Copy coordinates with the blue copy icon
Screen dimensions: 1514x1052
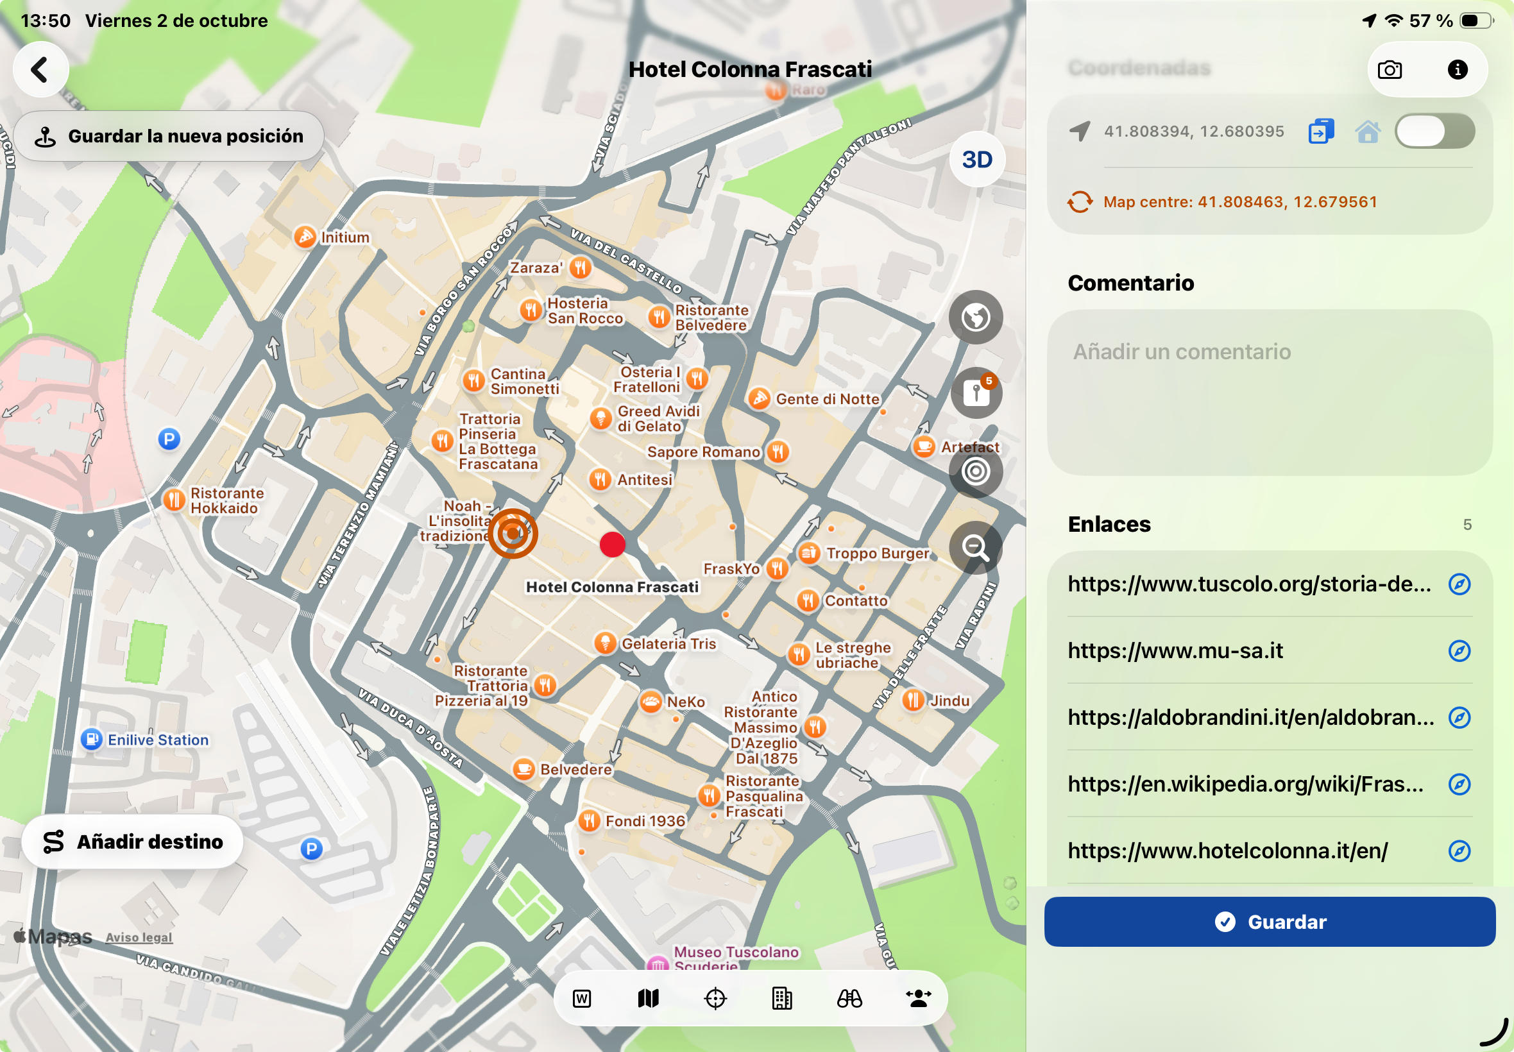click(x=1321, y=131)
